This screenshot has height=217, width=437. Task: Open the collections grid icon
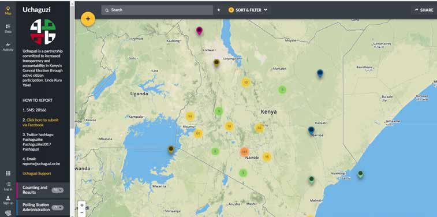click(x=8, y=173)
